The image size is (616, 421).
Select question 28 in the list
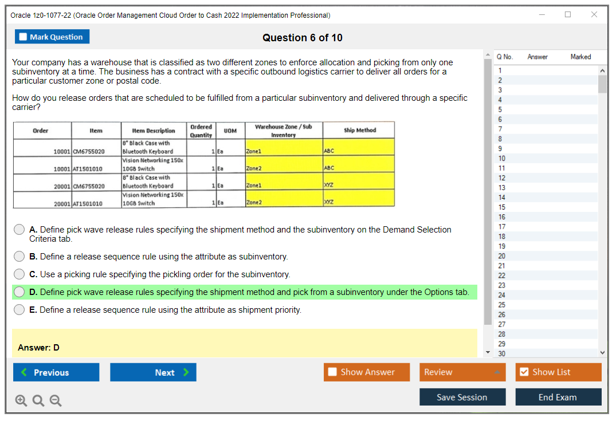(546, 334)
